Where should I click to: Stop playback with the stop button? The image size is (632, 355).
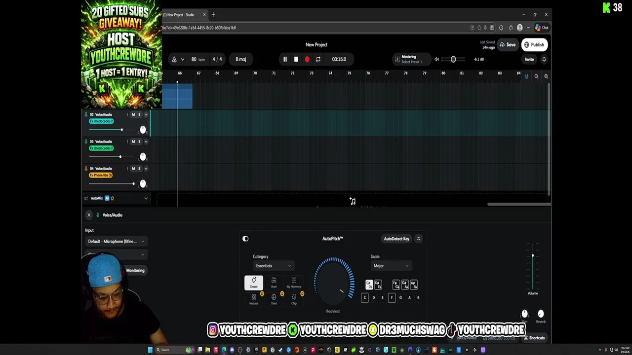pyautogui.click(x=296, y=59)
